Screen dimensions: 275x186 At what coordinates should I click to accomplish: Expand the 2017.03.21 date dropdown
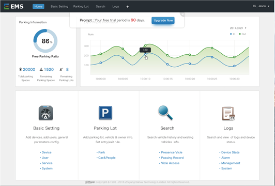(x=238, y=28)
